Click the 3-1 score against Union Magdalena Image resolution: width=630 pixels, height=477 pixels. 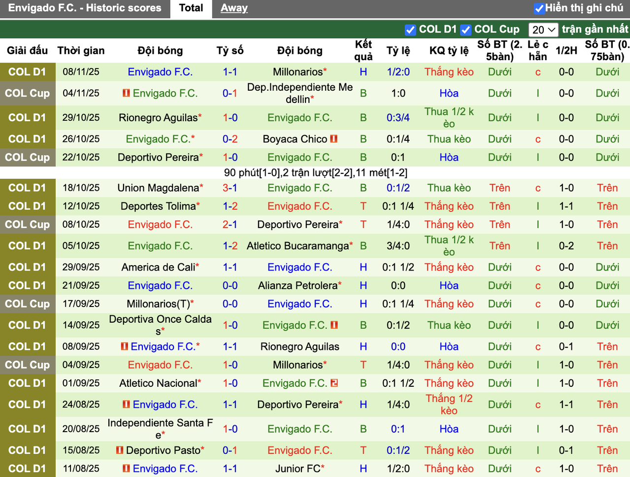pyautogui.click(x=230, y=188)
